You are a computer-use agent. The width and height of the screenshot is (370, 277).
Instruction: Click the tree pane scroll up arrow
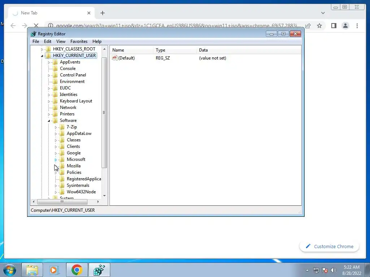pos(104,49)
